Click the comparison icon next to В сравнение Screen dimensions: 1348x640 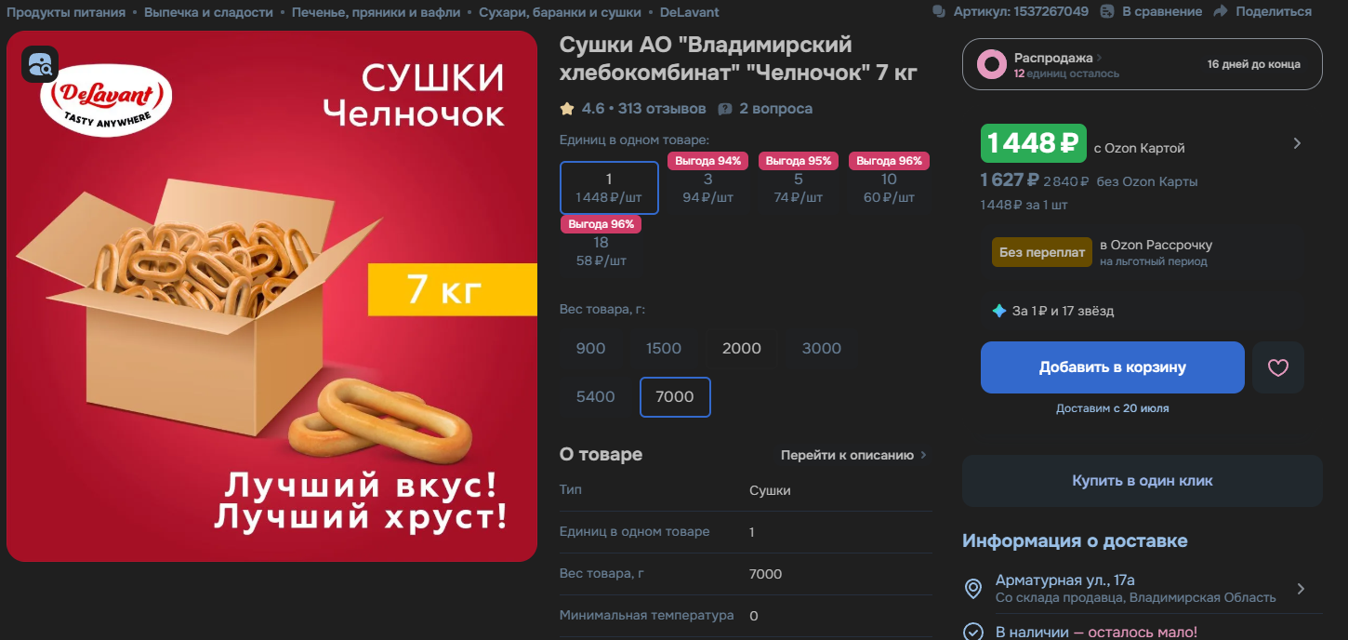tap(1107, 12)
